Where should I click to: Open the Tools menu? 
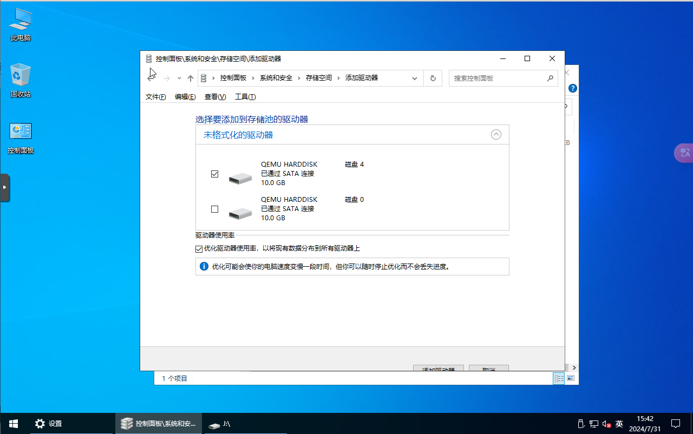(x=245, y=97)
